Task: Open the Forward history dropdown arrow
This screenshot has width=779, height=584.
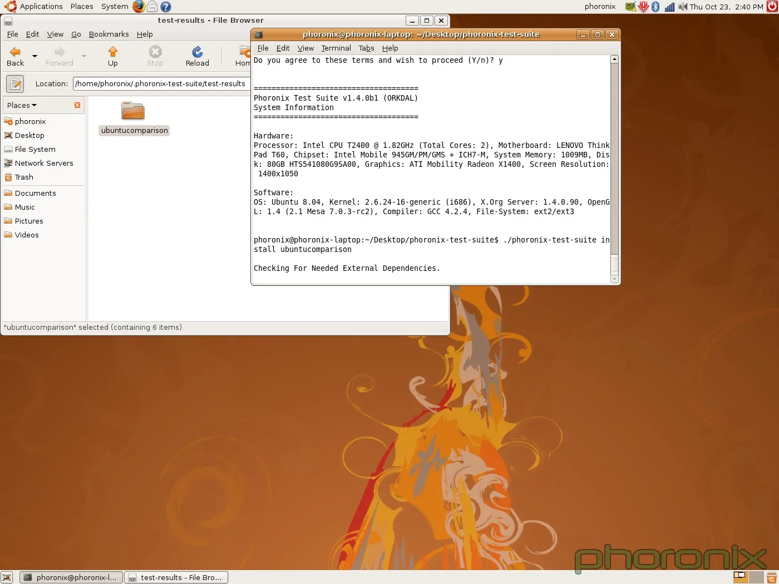Action: tap(84, 56)
